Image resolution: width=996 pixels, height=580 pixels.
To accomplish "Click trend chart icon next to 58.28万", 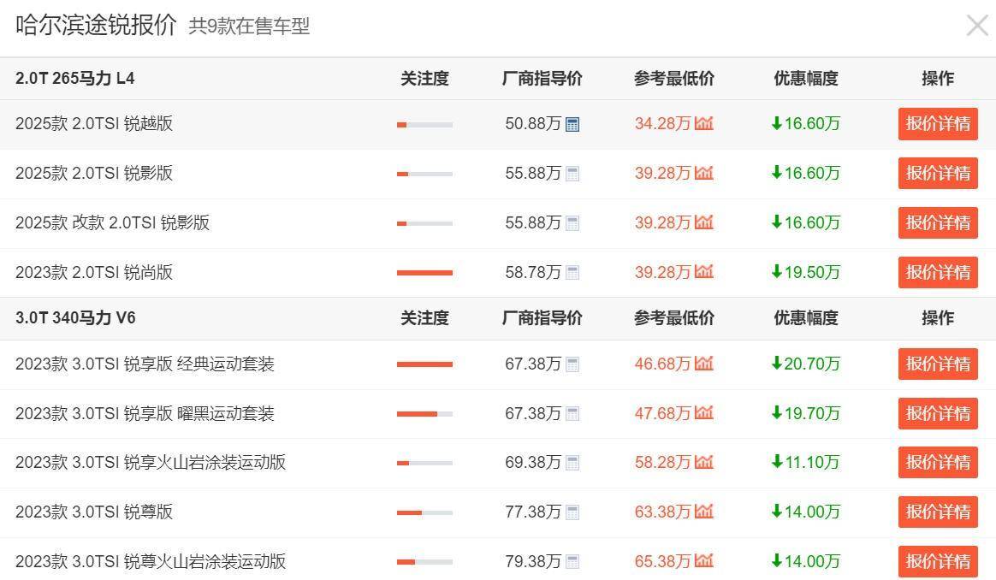I will [703, 462].
